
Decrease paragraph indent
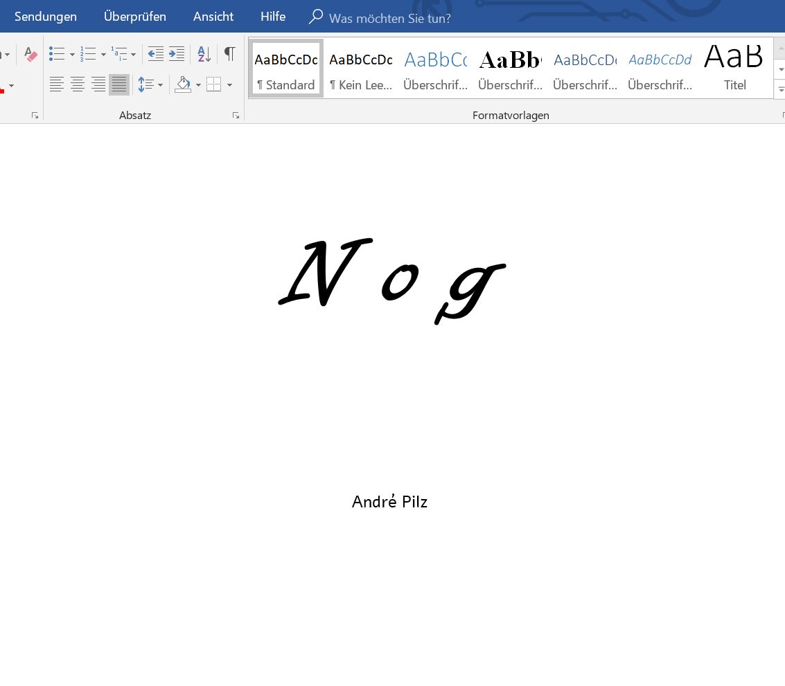pos(156,54)
